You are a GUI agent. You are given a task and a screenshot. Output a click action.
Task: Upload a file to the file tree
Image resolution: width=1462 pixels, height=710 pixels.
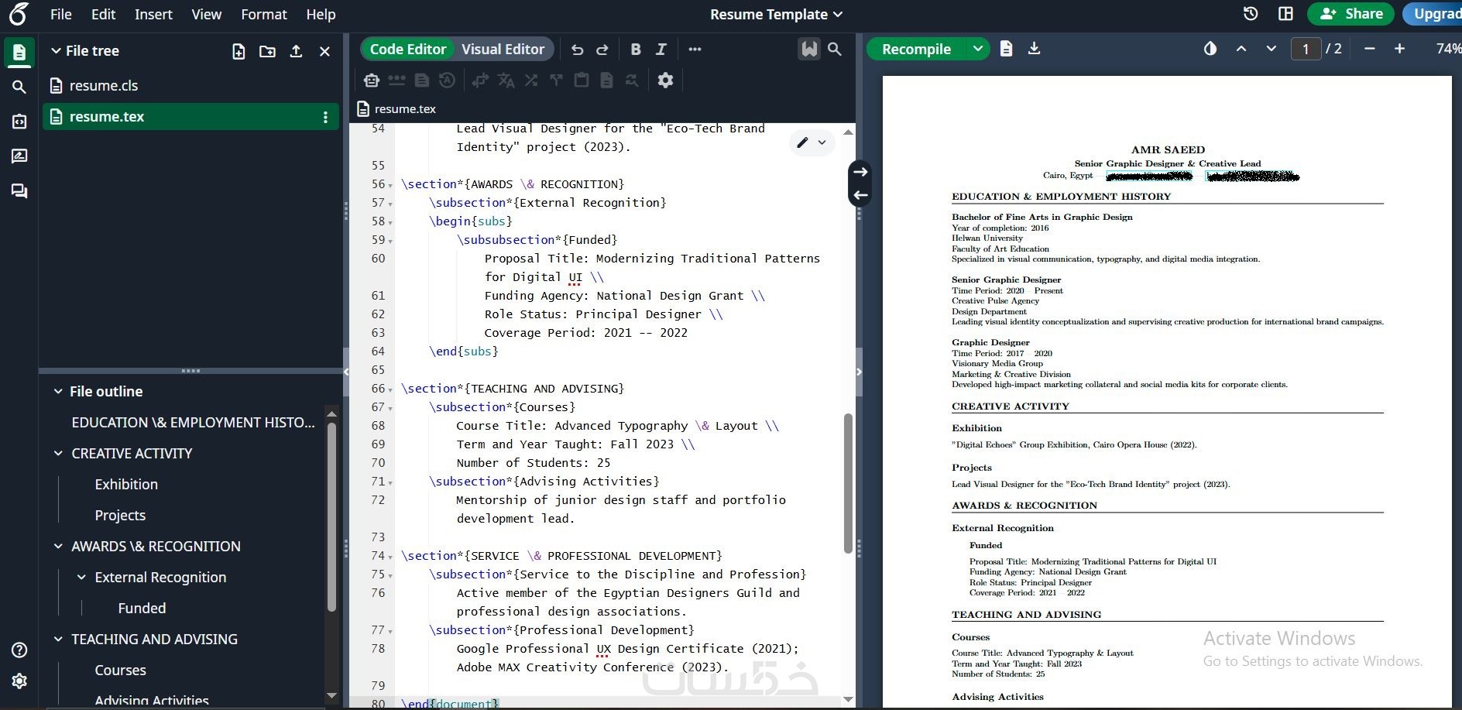(x=296, y=51)
